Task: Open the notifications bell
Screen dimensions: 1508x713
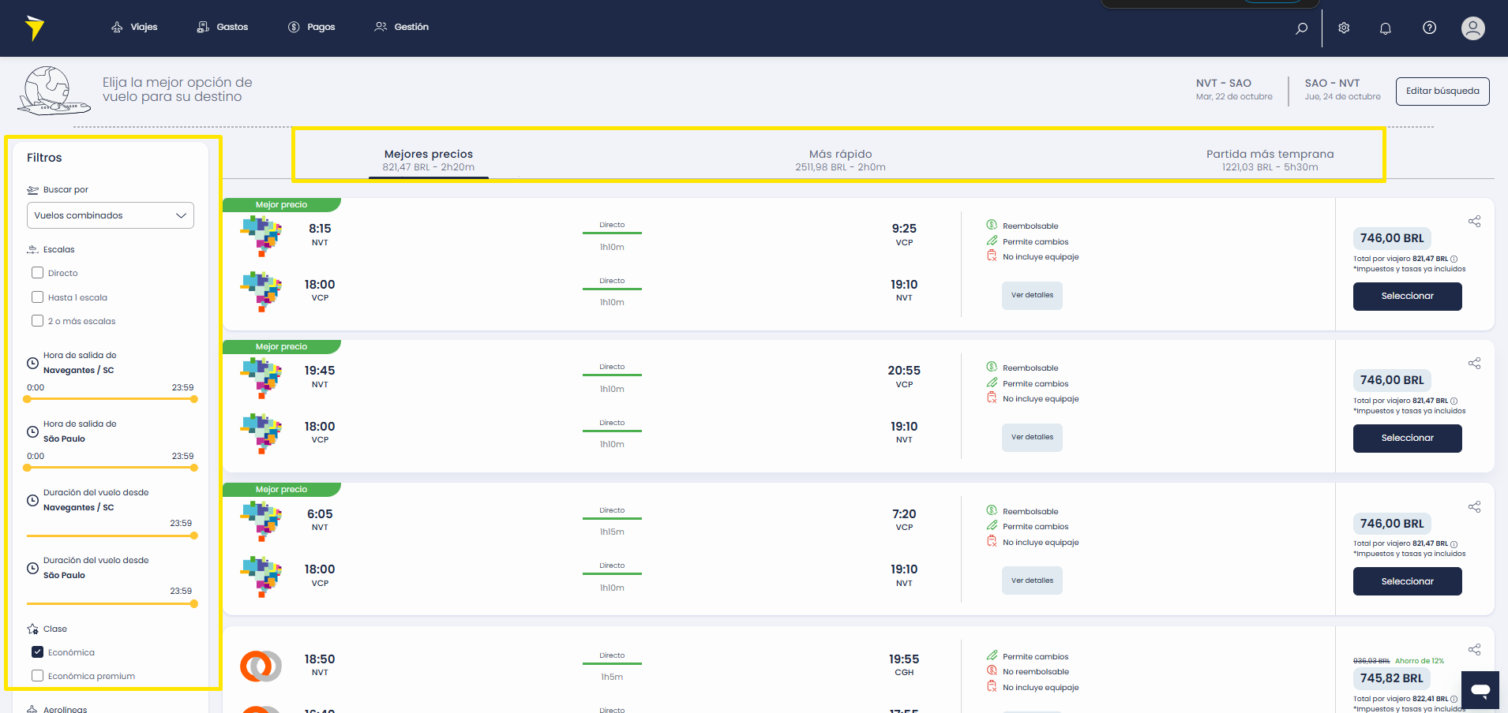Action: (x=1385, y=28)
